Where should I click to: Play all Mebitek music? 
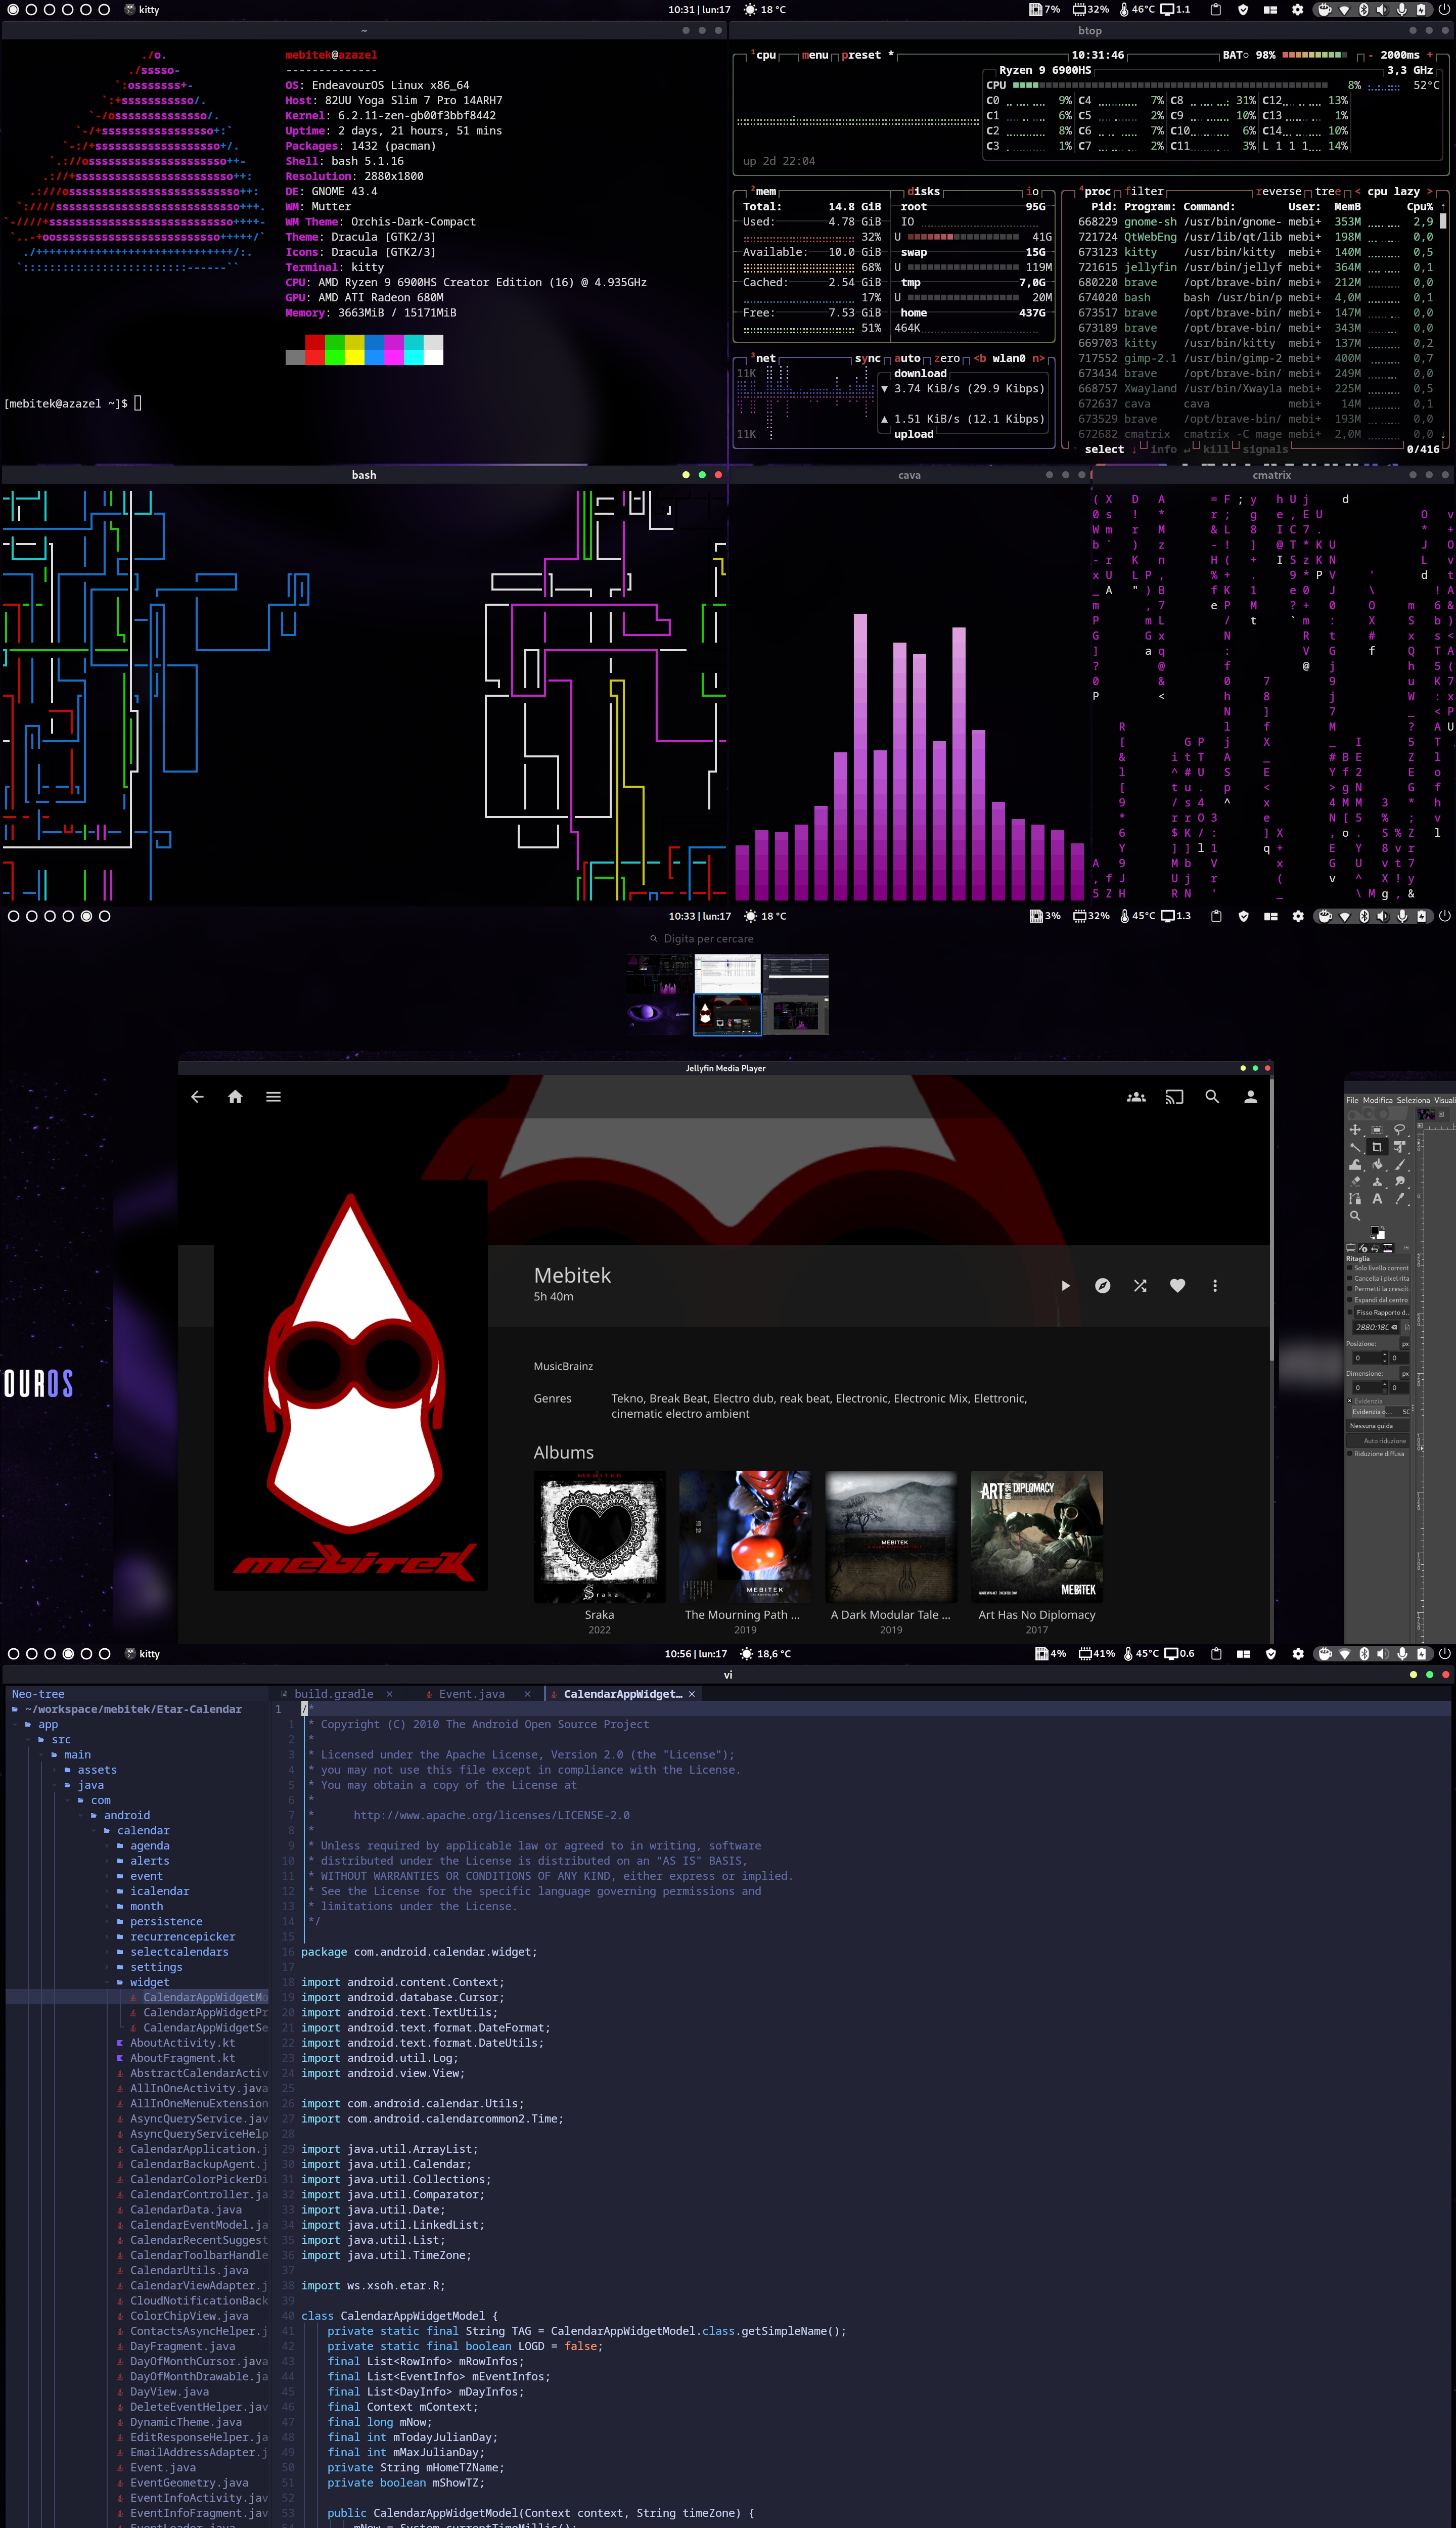(1065, 1286)
